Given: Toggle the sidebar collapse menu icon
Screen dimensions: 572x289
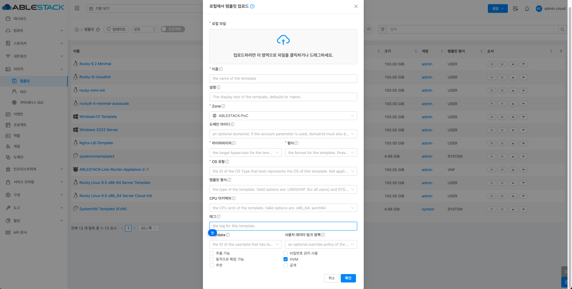Looking at the screenshot, I should pos(77,8).
